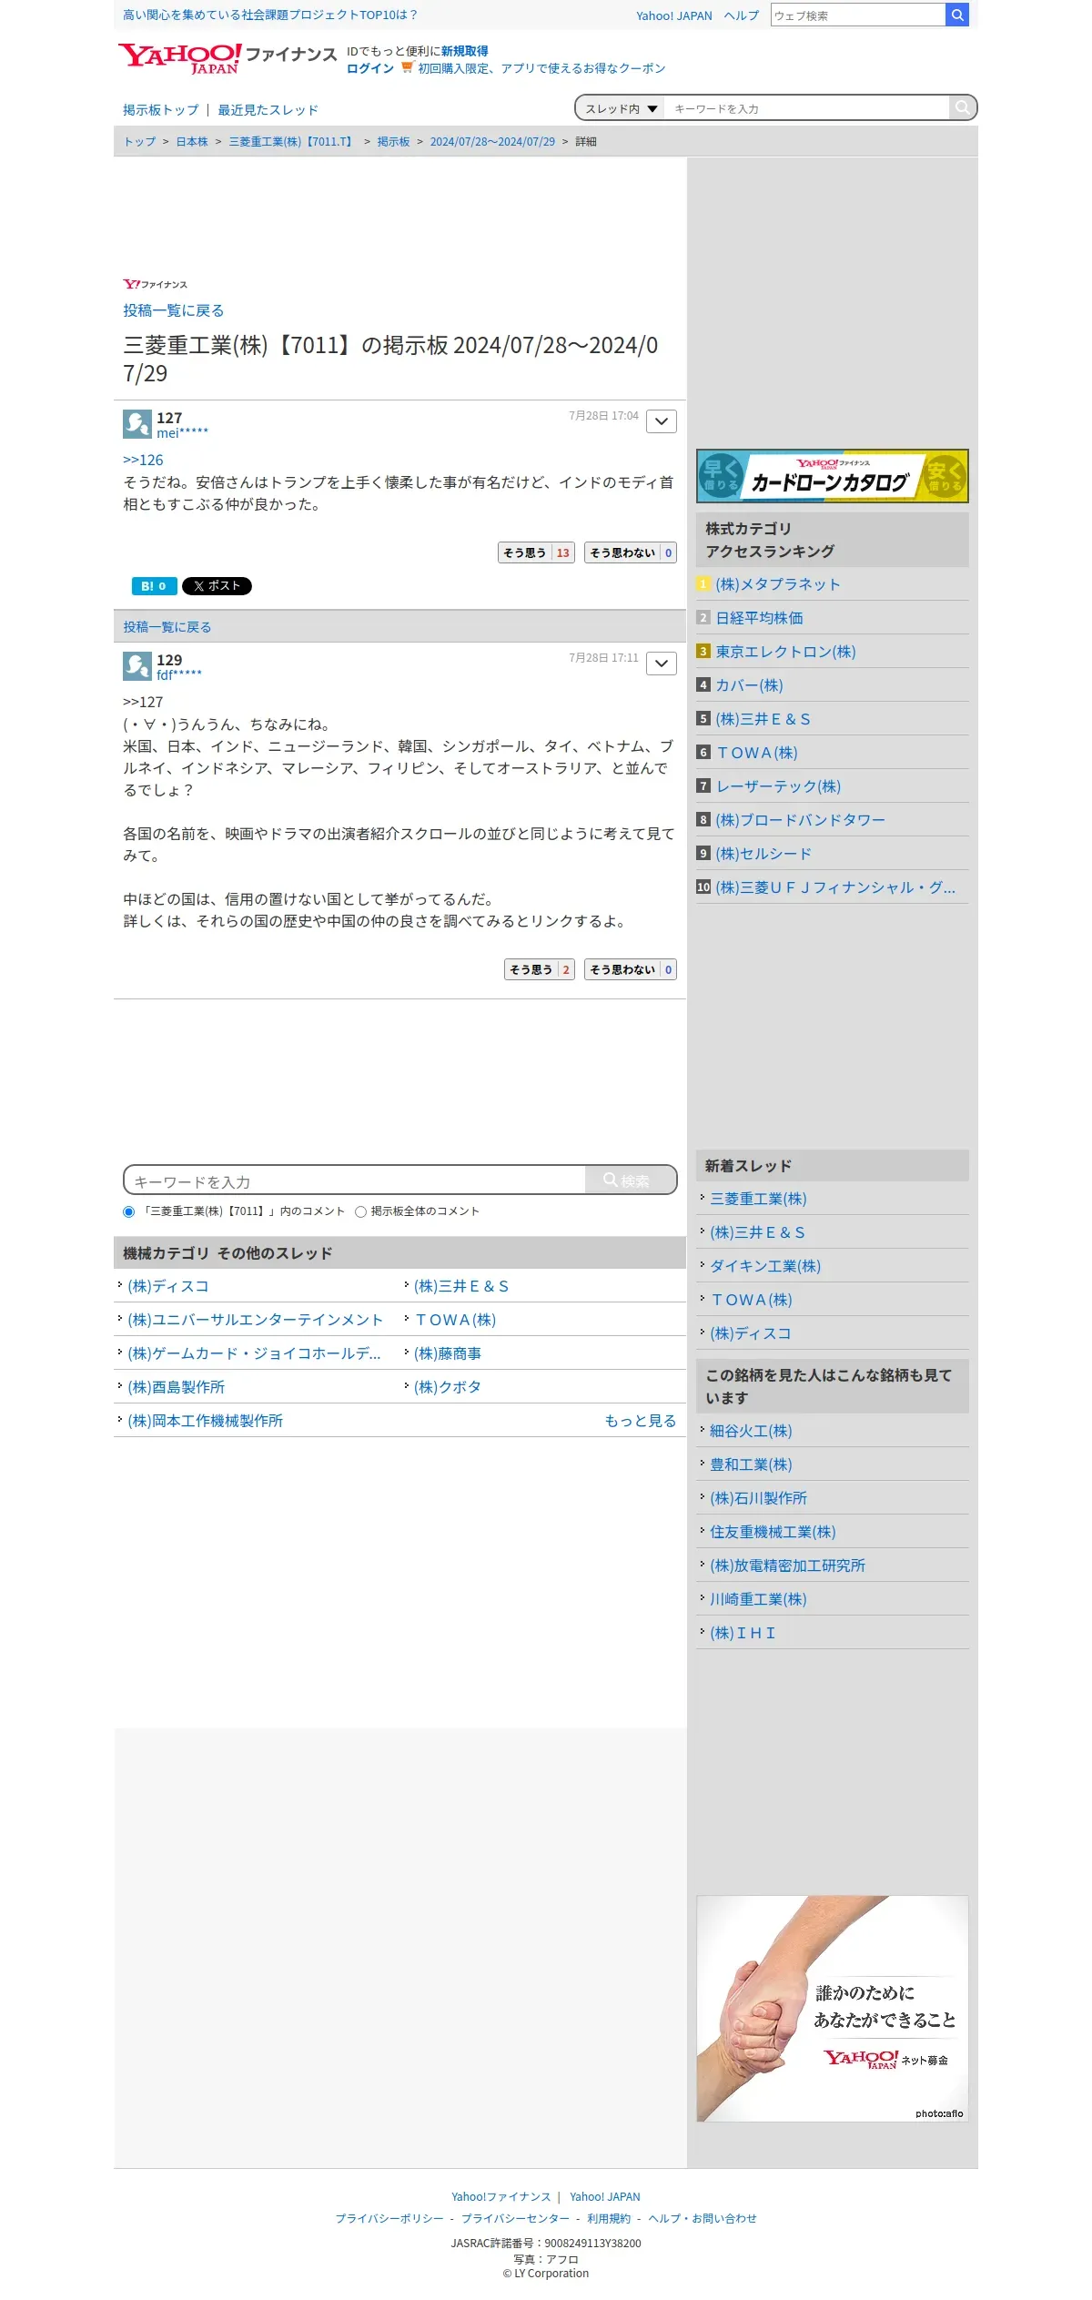Select 「三菱重工業(株)【7011】」内のコメント radio button
The width and height of the screenshot is (1092, 2300).
(x=128, y=1211)
